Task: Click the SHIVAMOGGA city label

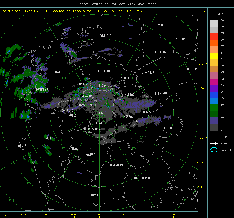Action: tap(97, 195)
